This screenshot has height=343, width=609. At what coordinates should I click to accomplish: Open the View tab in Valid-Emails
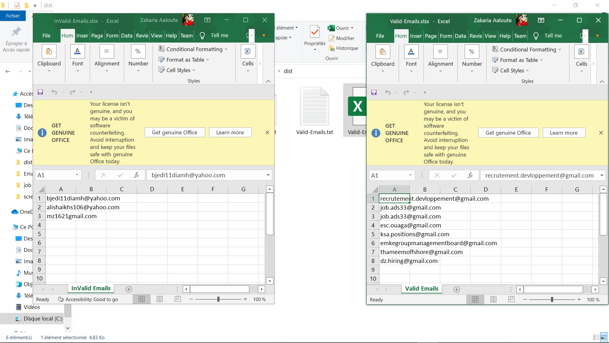point(490,36)
